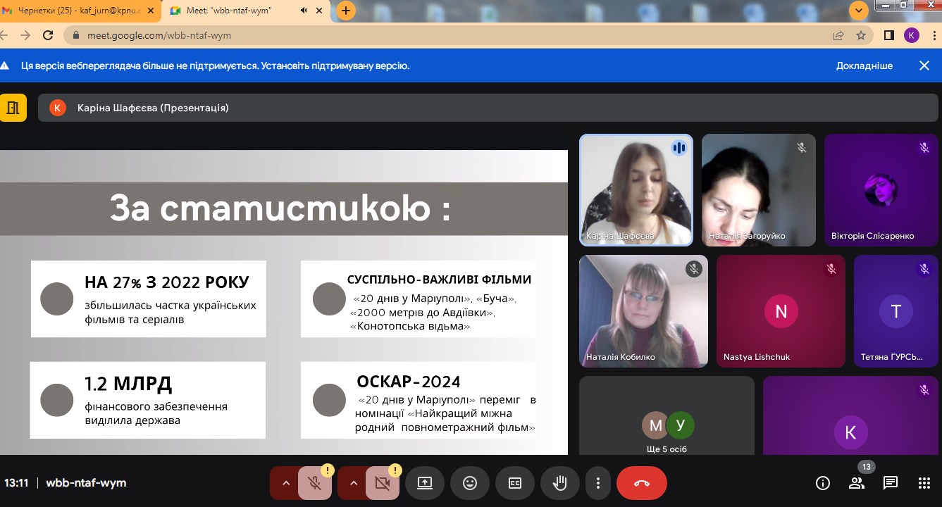Expand video settings arrow beside camera
This screenshot has height=507, width=942.
(x=354, y=483)
